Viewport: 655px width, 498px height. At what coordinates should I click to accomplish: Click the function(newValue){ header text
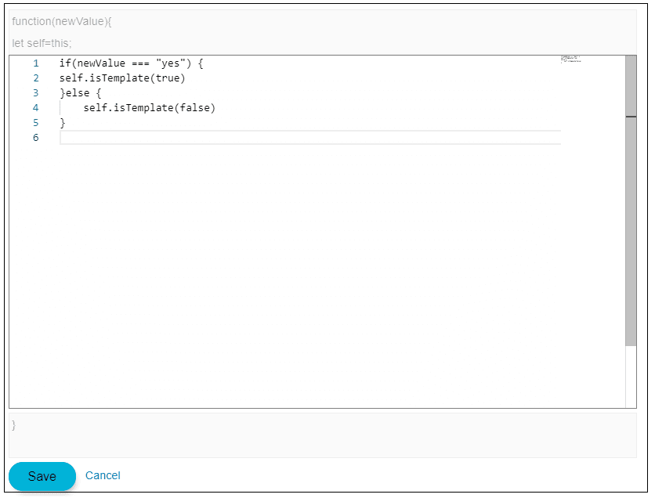pyautogui.click(x=61, y=21)
